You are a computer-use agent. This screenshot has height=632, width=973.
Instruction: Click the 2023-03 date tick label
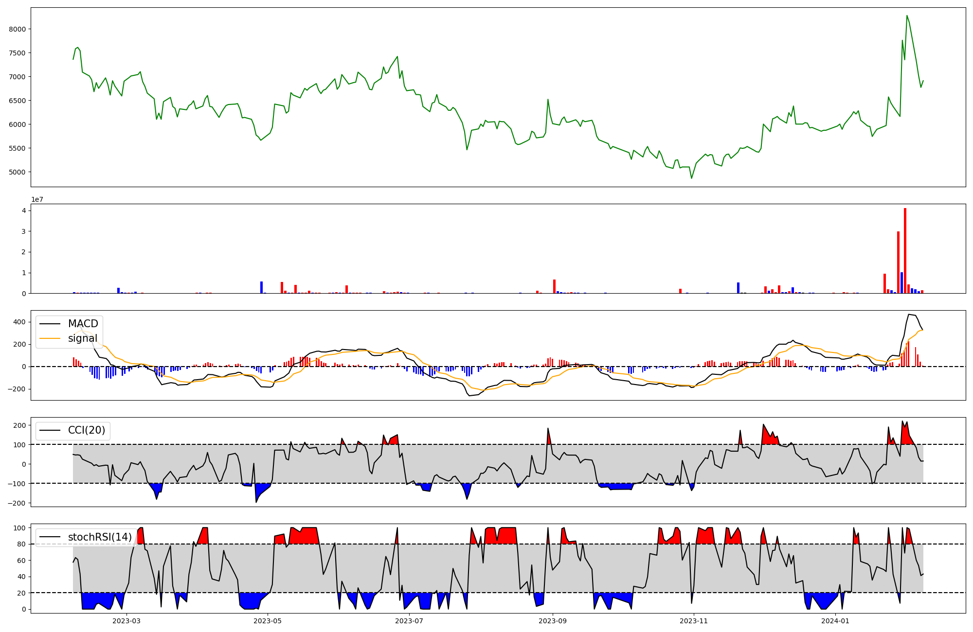pyautogui.click(x=126, y=621)
